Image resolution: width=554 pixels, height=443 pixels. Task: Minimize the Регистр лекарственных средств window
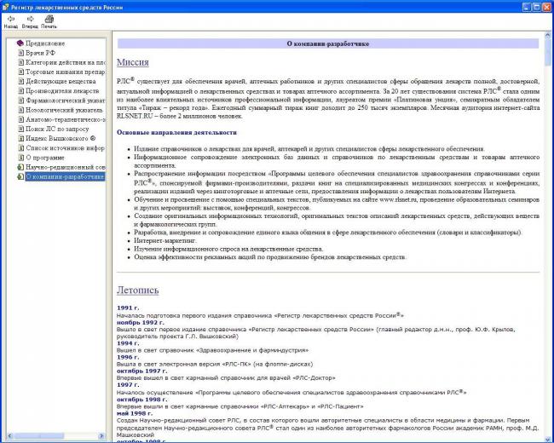click(x=527, y=7)
